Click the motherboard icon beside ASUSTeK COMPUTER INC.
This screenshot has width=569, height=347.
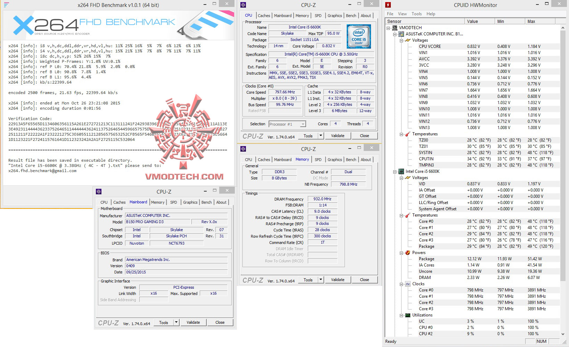(x=402, y=34)
